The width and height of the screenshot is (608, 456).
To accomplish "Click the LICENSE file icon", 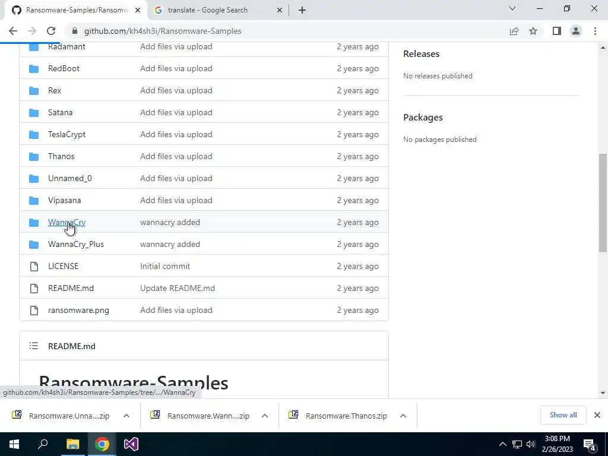I will 34,267.
